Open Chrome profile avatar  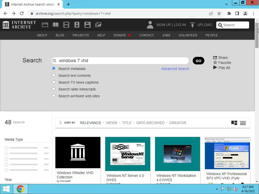[245, 13]
